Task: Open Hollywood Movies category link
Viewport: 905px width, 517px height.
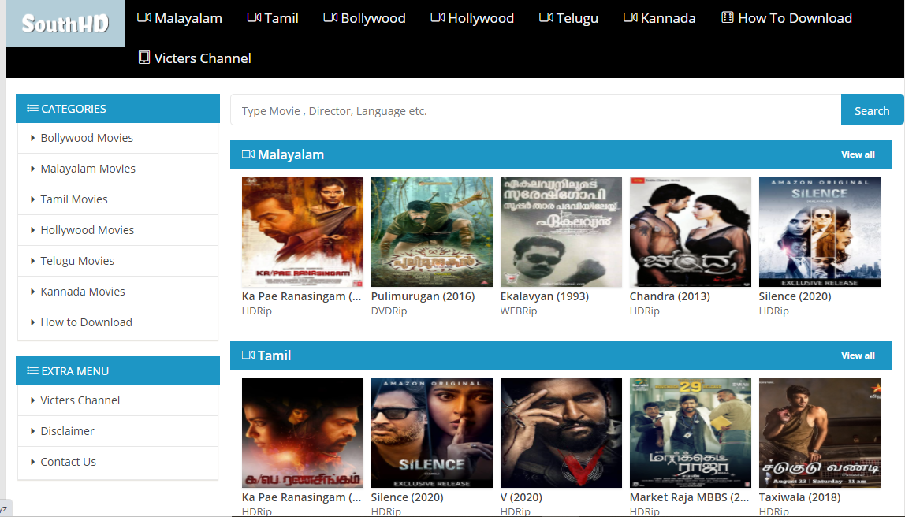Action: pyautogui.click(x=88, y=229)
